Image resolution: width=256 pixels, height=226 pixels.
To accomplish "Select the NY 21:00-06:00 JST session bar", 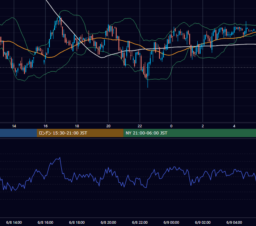I will tap(189, 133).
